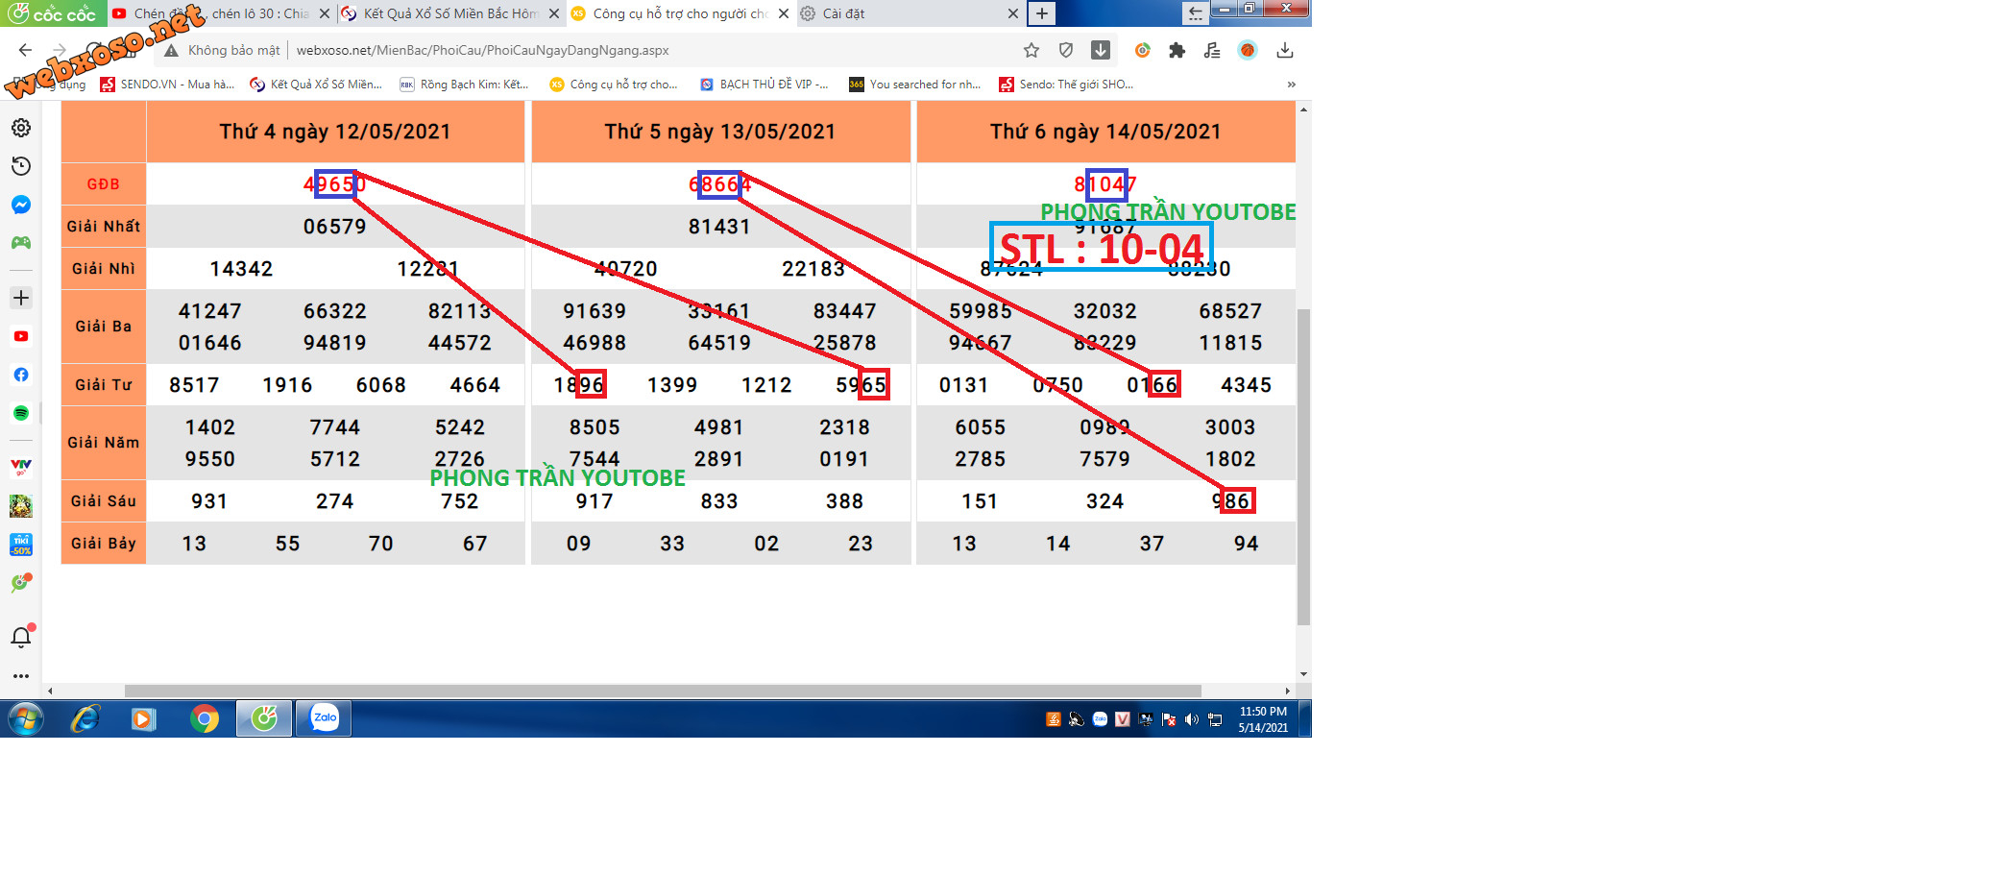Open browsing history in sidebar

[x=21, y=166]
